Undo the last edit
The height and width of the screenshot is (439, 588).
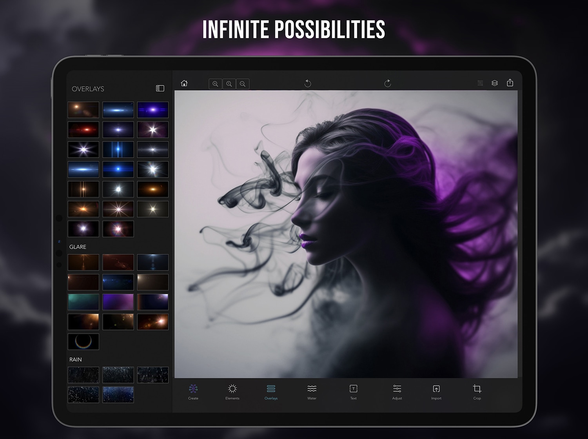308,83
